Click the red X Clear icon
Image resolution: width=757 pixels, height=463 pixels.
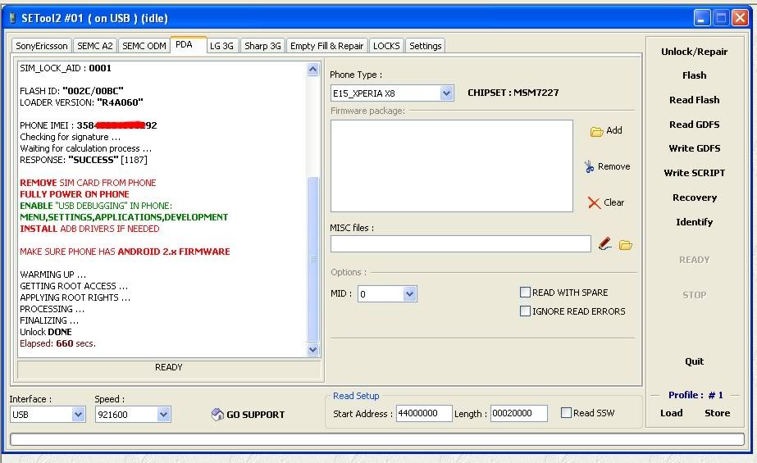click(x=594, y=203)
